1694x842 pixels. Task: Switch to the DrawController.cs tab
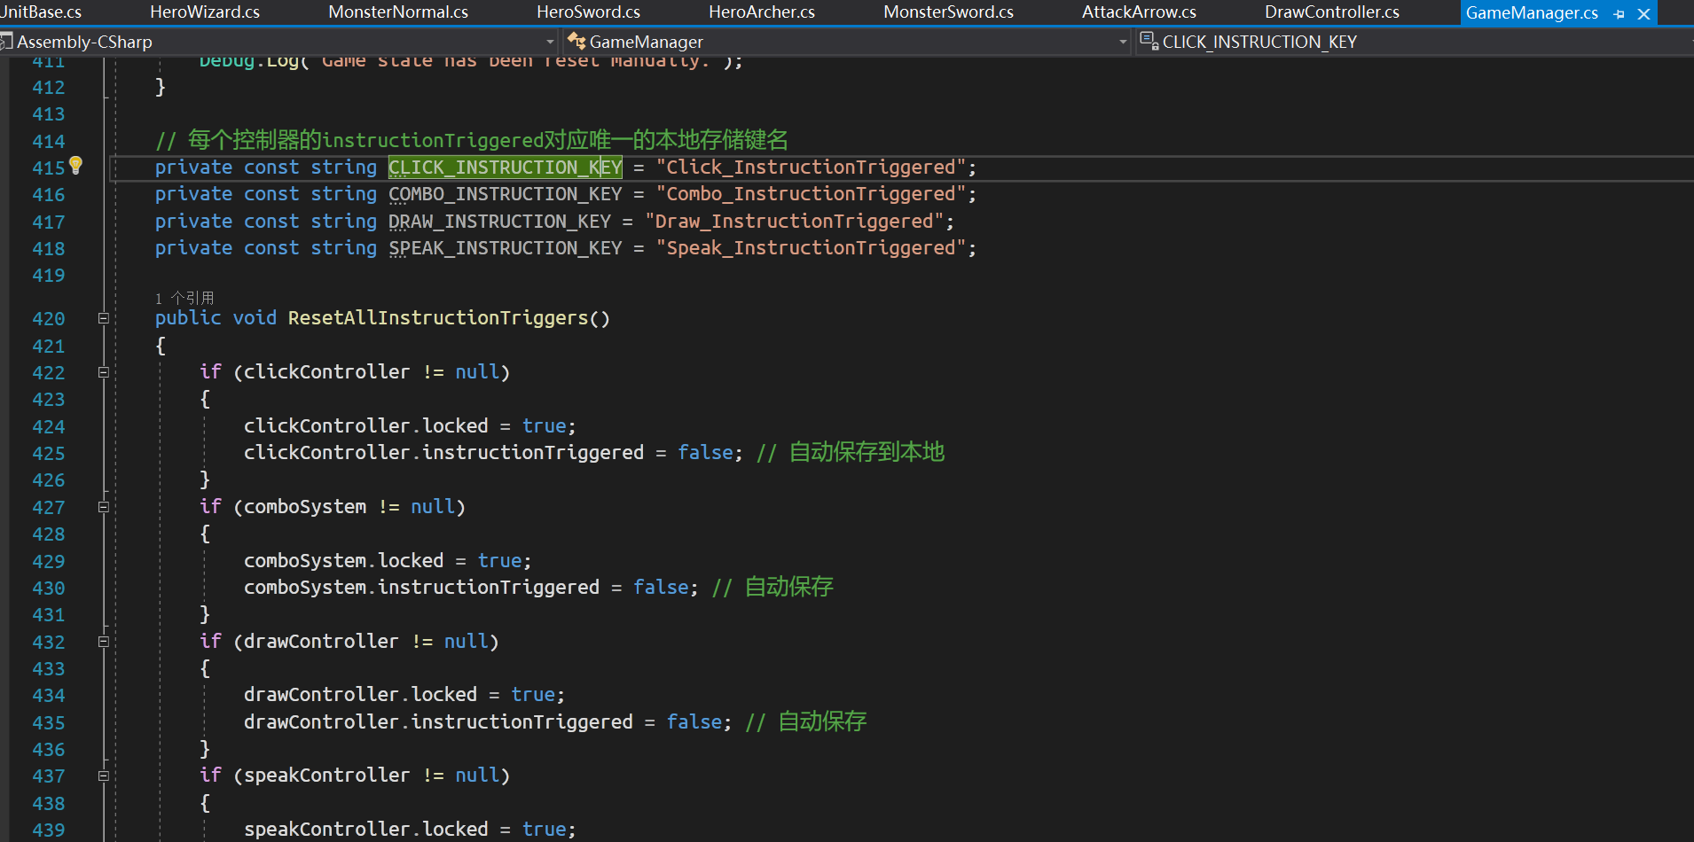(x=1332, y=12)
